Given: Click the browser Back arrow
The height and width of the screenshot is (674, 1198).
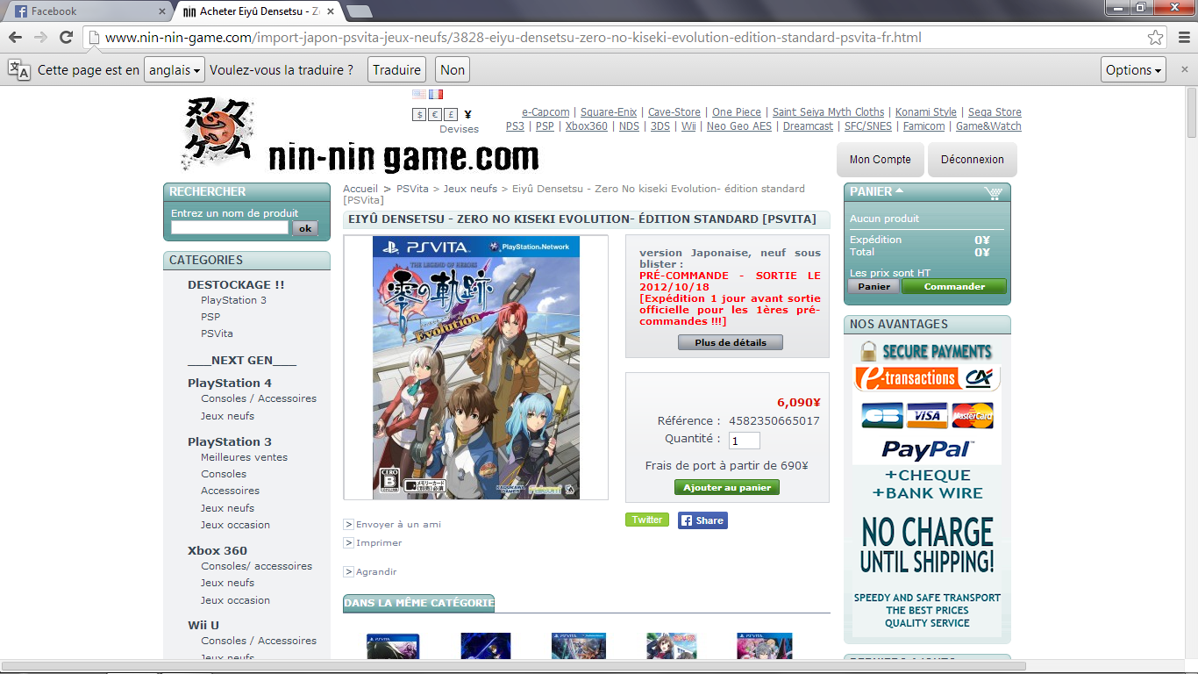Looking at the screenshot, I should [x=15, y=38].
